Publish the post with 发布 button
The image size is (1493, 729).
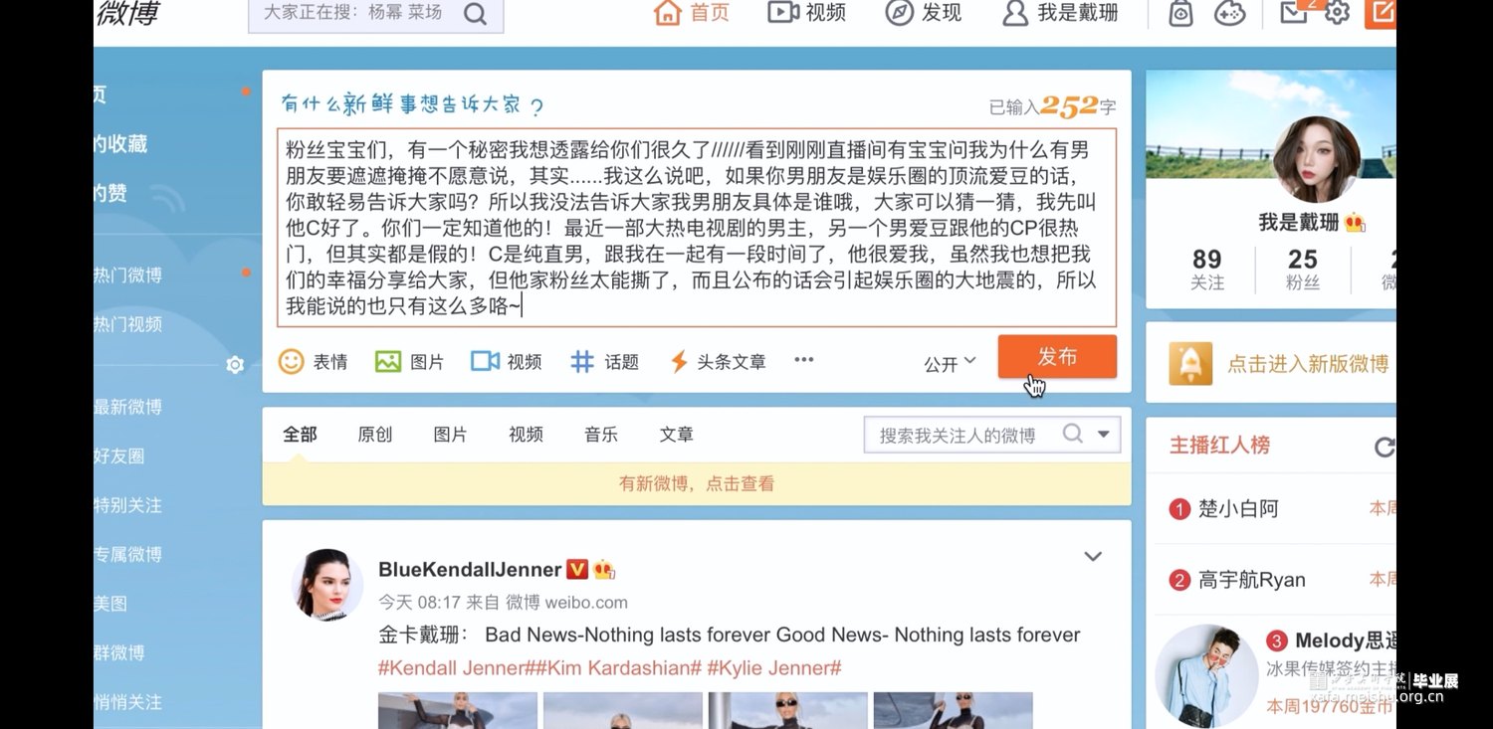(1057, 357)
